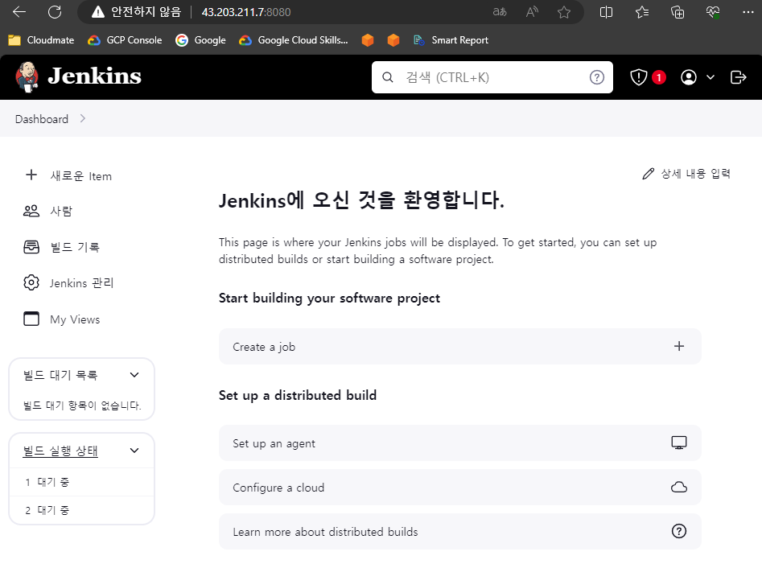Click plus icon on Create a job

pyautogui.click(x=679, y=346)
